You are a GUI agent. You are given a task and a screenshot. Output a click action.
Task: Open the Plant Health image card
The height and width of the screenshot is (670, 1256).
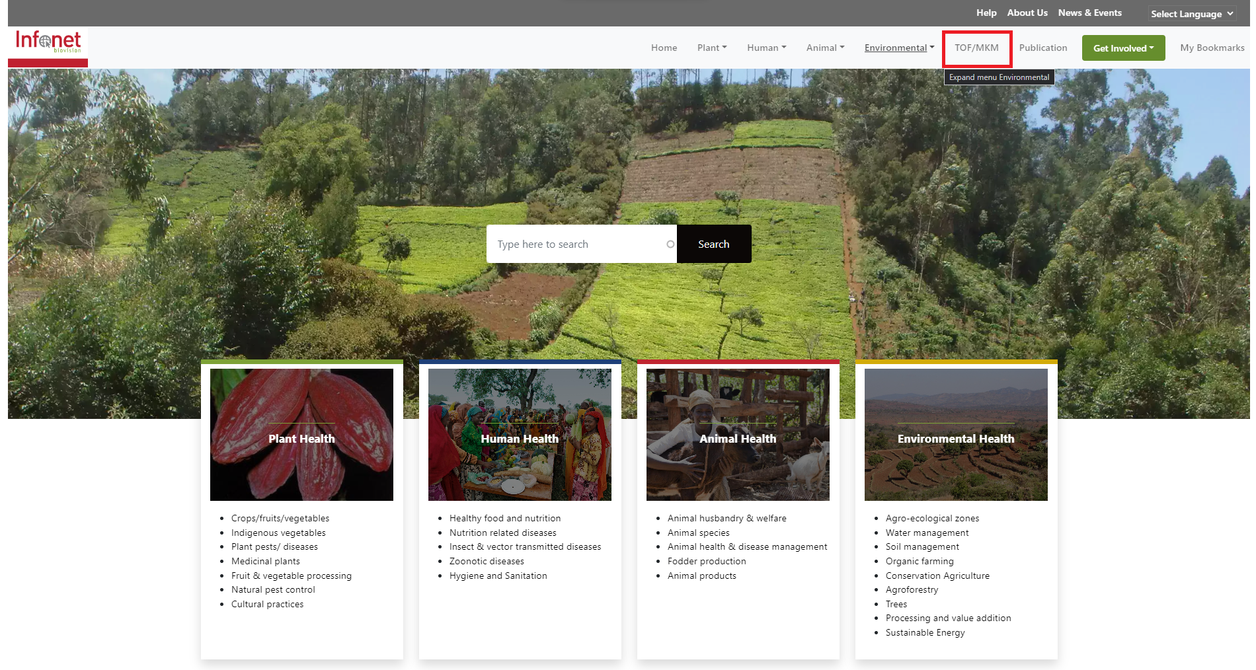pos(301,435)
